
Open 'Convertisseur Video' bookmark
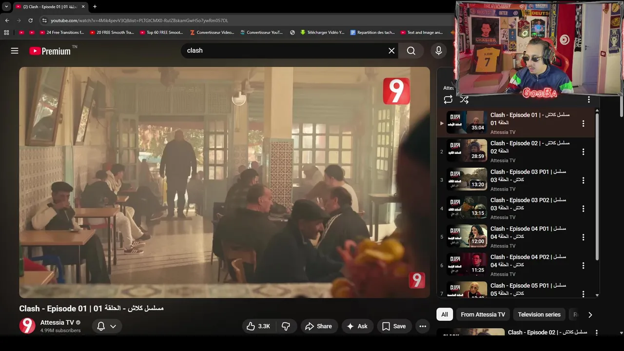pos(212,33)
